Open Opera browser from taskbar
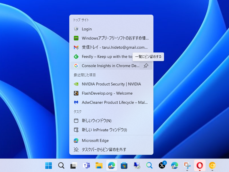Viewport: 229px width, 172px height. (x=200, y=165)
